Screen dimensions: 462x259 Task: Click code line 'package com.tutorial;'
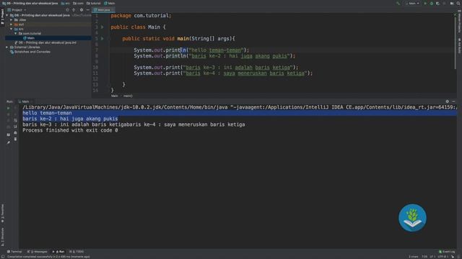point(141,16)
